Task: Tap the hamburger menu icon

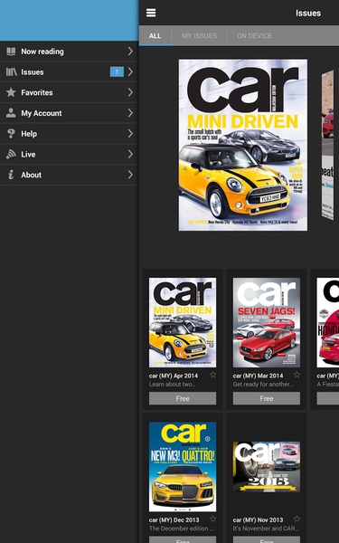Action: coord(151,13)
